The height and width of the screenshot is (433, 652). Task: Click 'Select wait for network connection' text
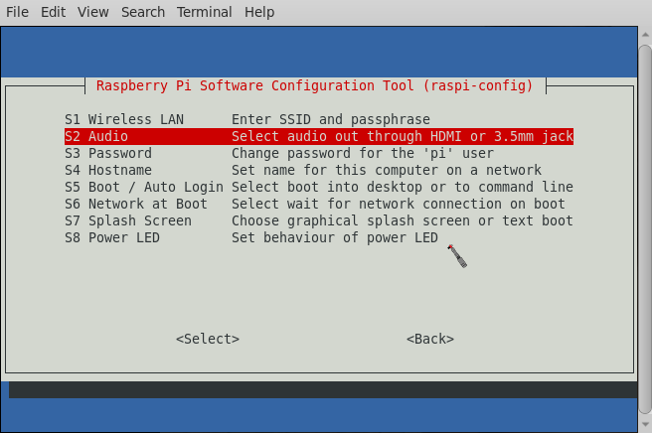pos(399,204)
